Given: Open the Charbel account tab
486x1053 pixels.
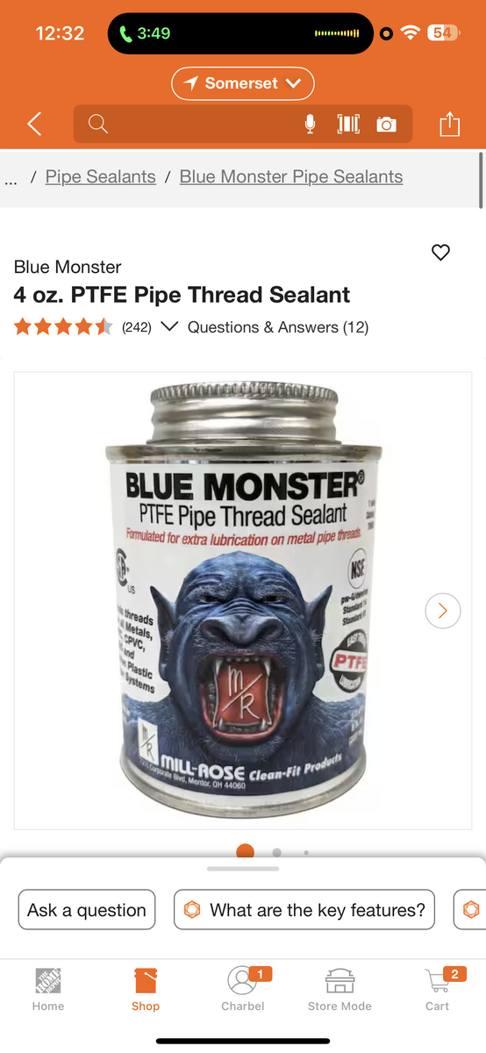Looking at the screenshot, I should coord(243,989).
